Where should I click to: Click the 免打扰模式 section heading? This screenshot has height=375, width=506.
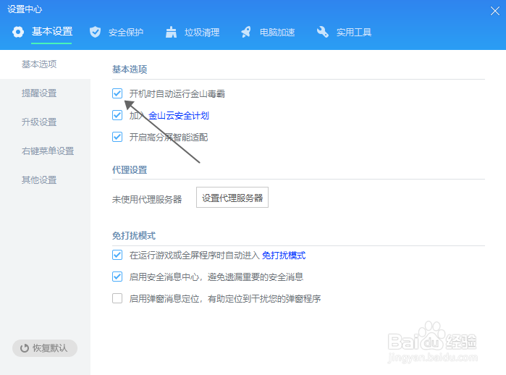(x=134, y=235)
